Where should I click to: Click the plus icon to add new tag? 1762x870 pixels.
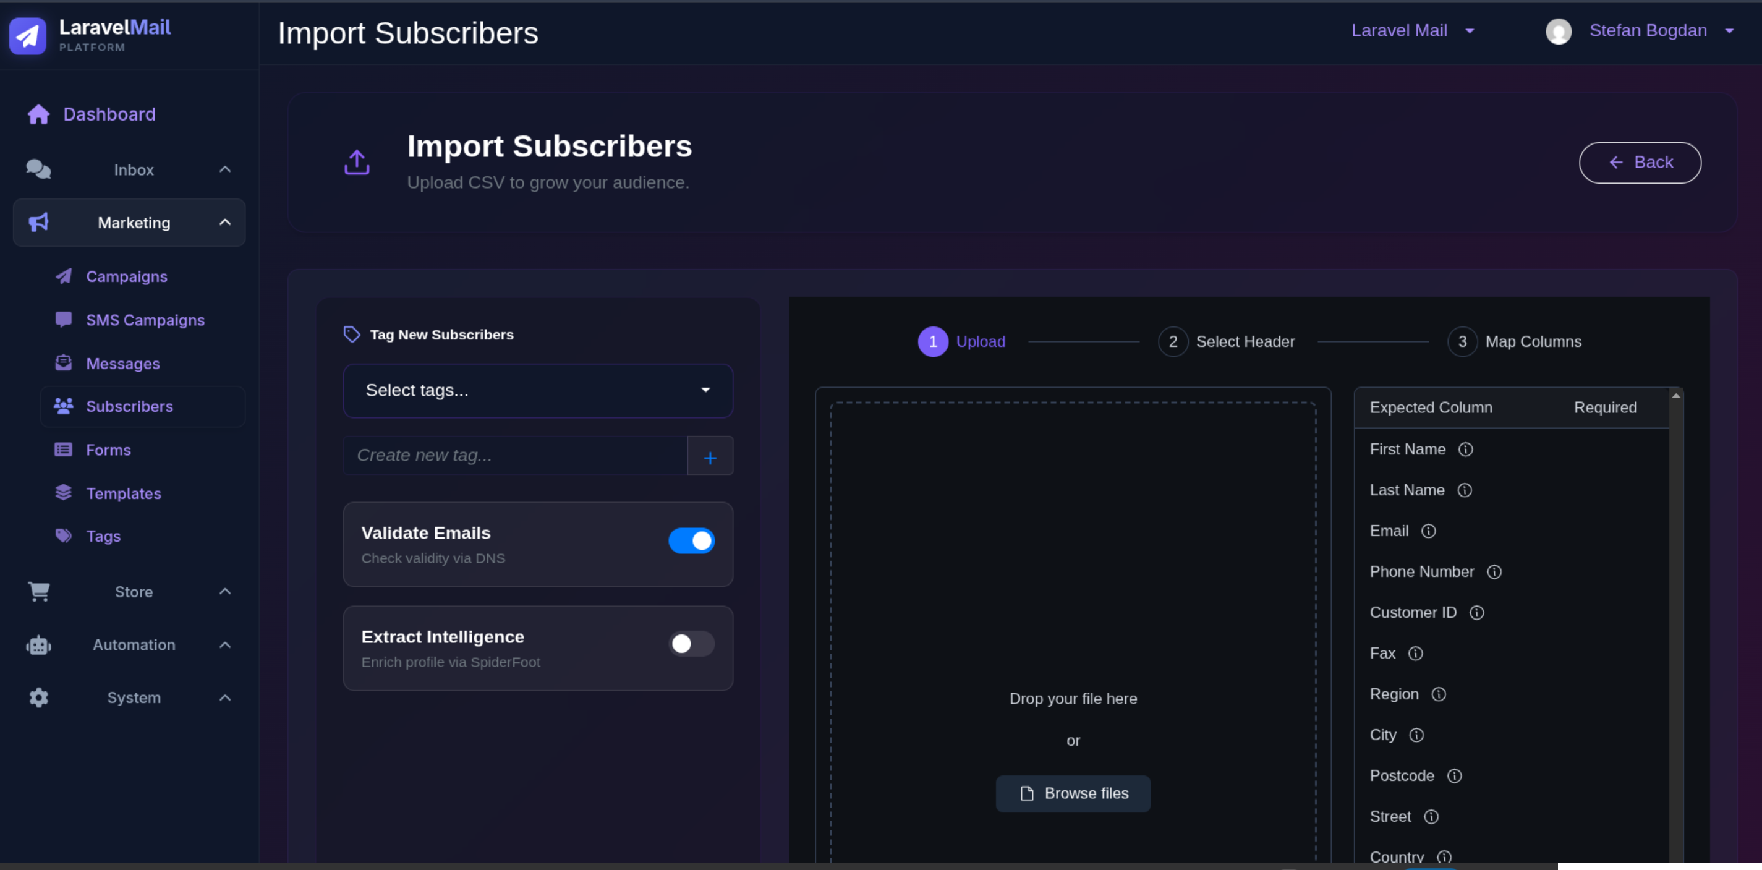click(x=710, y=456)
